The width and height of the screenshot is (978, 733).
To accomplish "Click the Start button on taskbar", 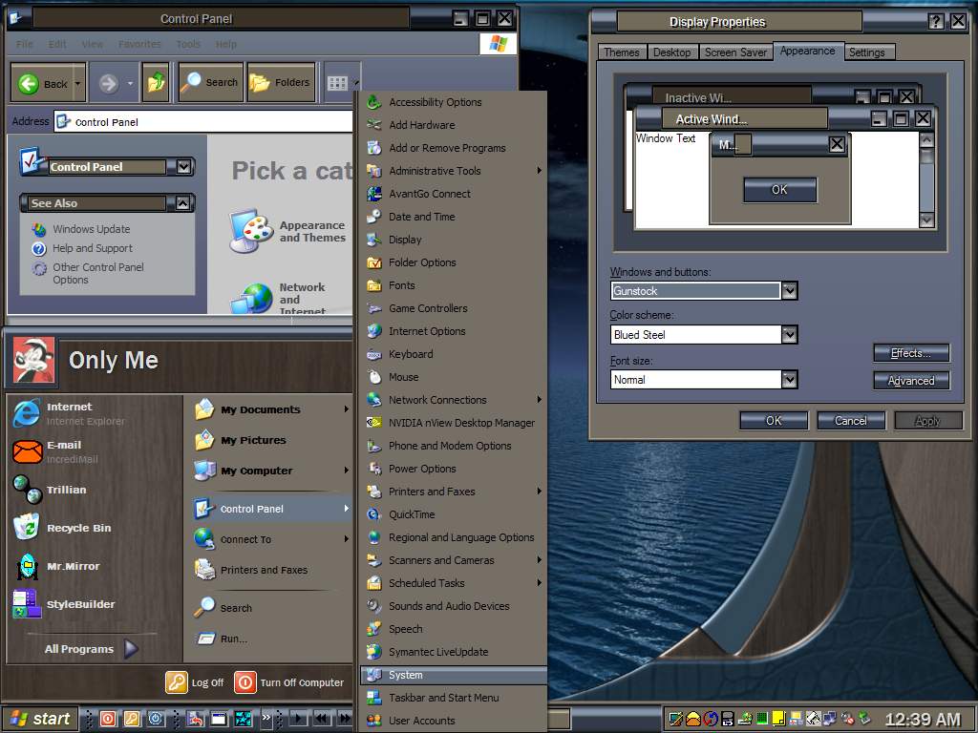I will 40,719.
